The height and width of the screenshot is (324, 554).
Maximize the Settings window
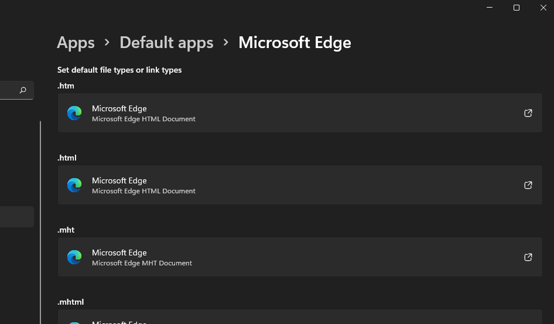[x=517, y=8]
